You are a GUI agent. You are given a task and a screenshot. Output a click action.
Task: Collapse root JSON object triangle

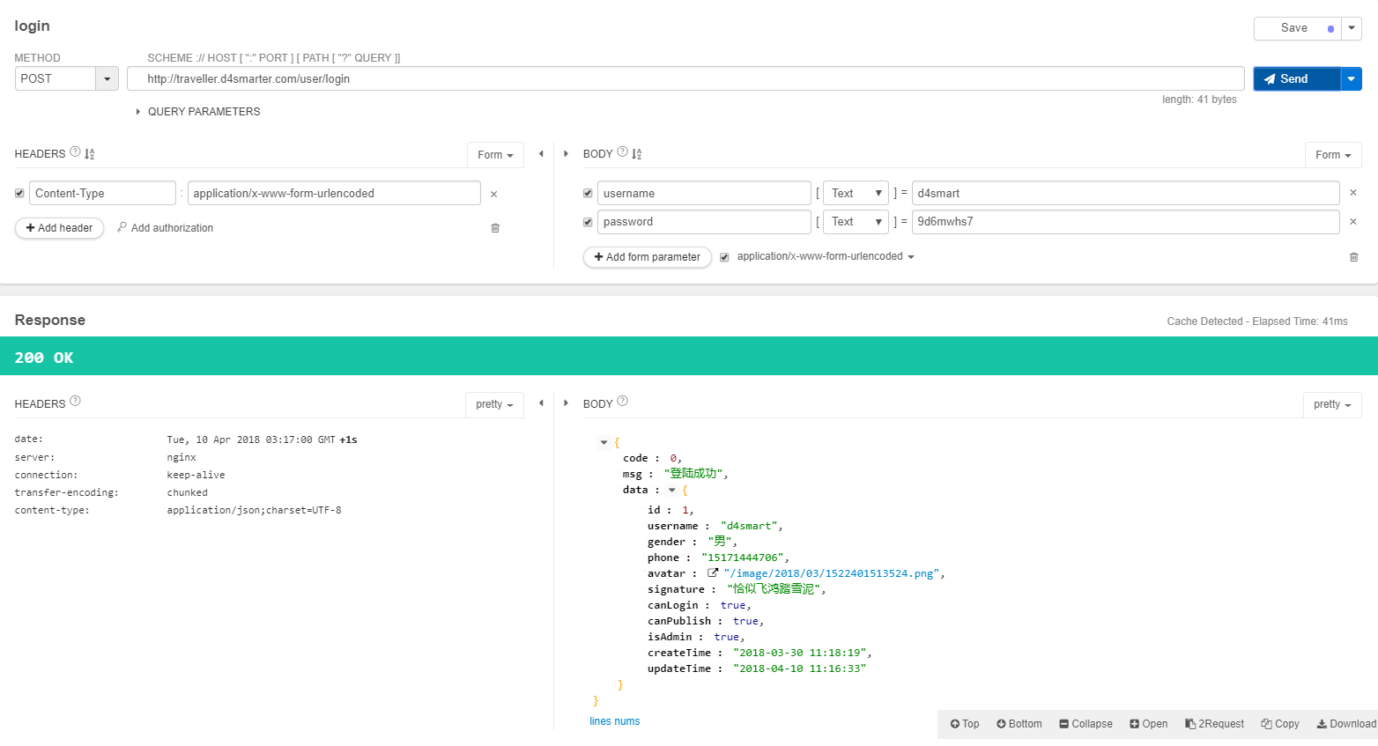604,443
